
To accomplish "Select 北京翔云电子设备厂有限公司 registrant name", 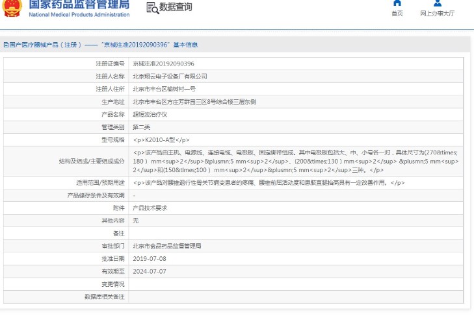I will click(170, 77).
